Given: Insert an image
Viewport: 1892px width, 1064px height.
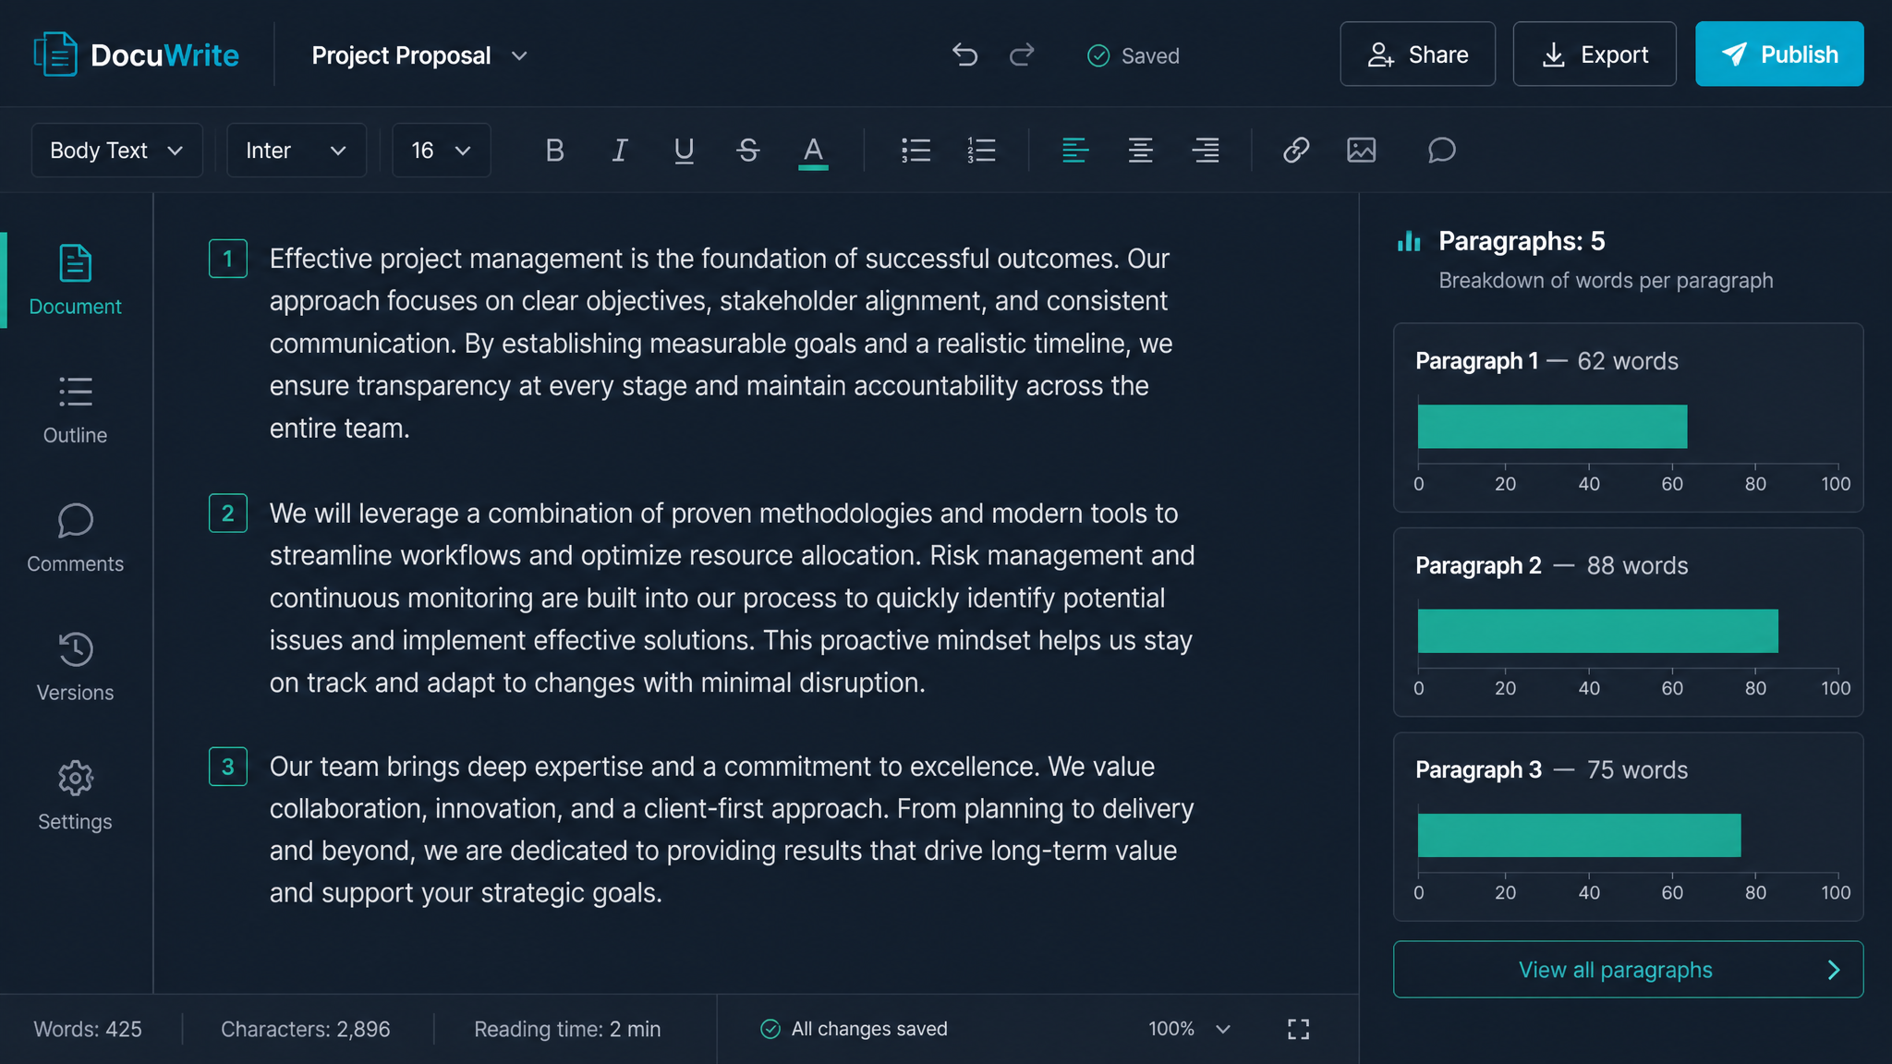Looking at the screenshot, I should pyautogui.click(x=1361, y=150).
